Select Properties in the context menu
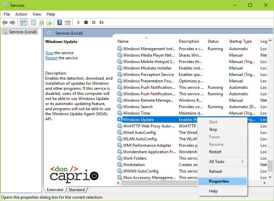Image resolution: width=274 pixels, height=201 pixels. [222, 181]
